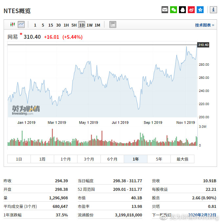Select the 1个月 range tab
221x223 pixels.
(x=66, y=159)
